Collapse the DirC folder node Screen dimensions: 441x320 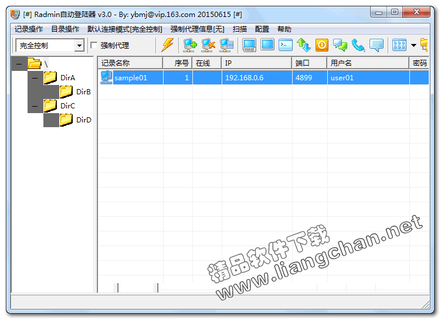35,106
